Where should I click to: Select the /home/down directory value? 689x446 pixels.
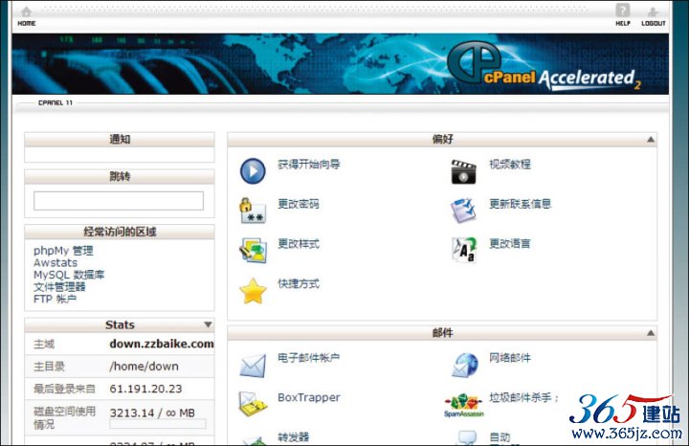(144, 366)
